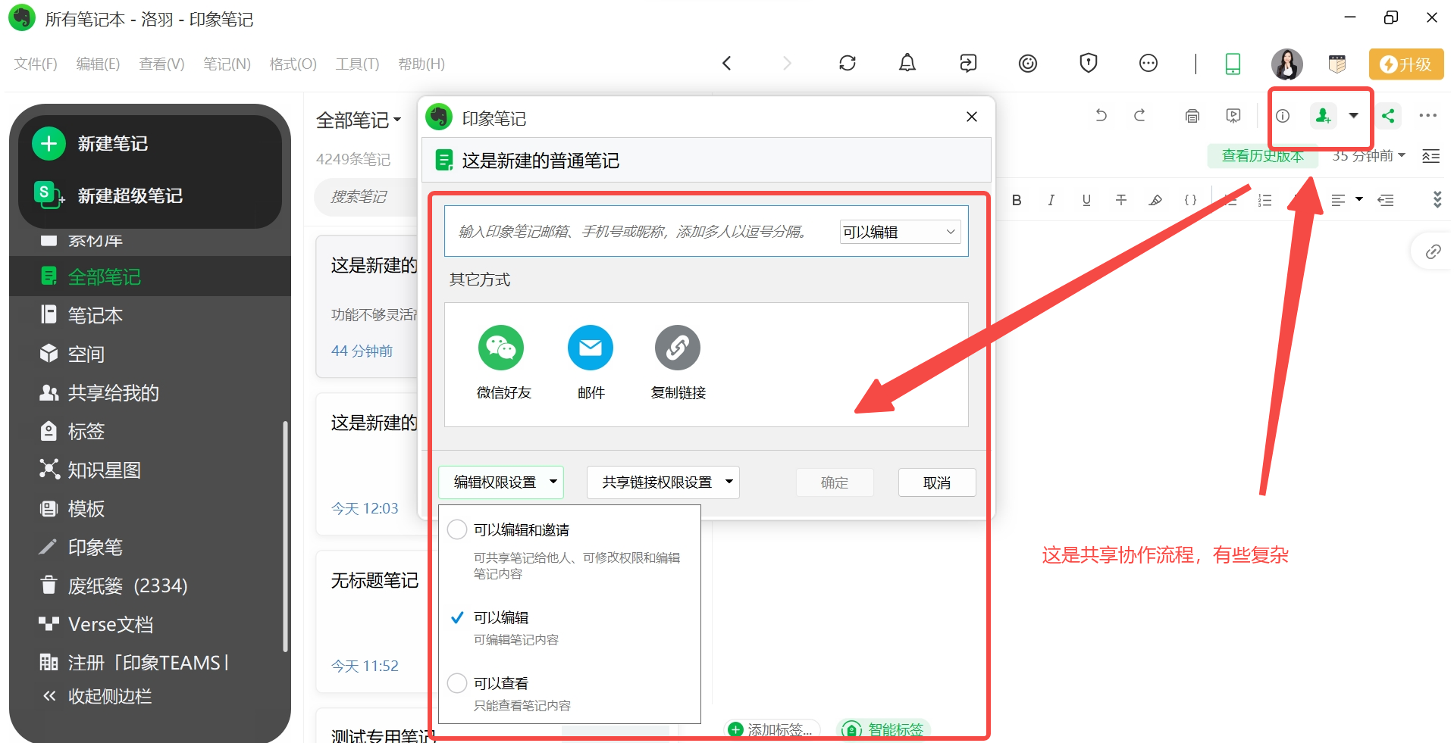The width and height of the screenshot is (1454, 743).
Task: Open the 笔记(N) menu
Action: point(227,64)
